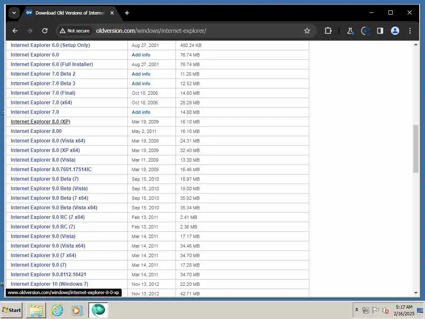Open Internet Explorer 8.0 (XP) link

pyautogui.click(x=40, y=122)
